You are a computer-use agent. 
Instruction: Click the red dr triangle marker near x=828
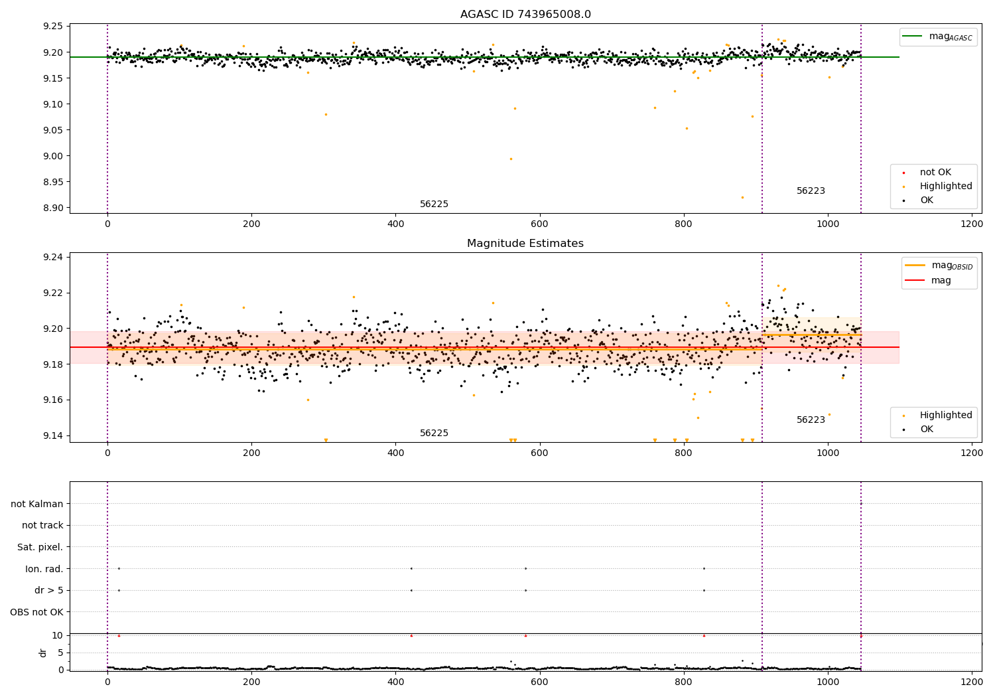coord(704,635)
